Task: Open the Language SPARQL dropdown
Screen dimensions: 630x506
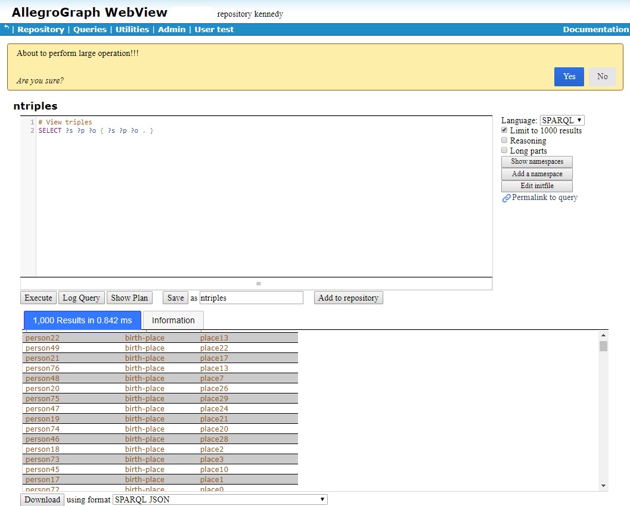Action: [x=561, y=120]
